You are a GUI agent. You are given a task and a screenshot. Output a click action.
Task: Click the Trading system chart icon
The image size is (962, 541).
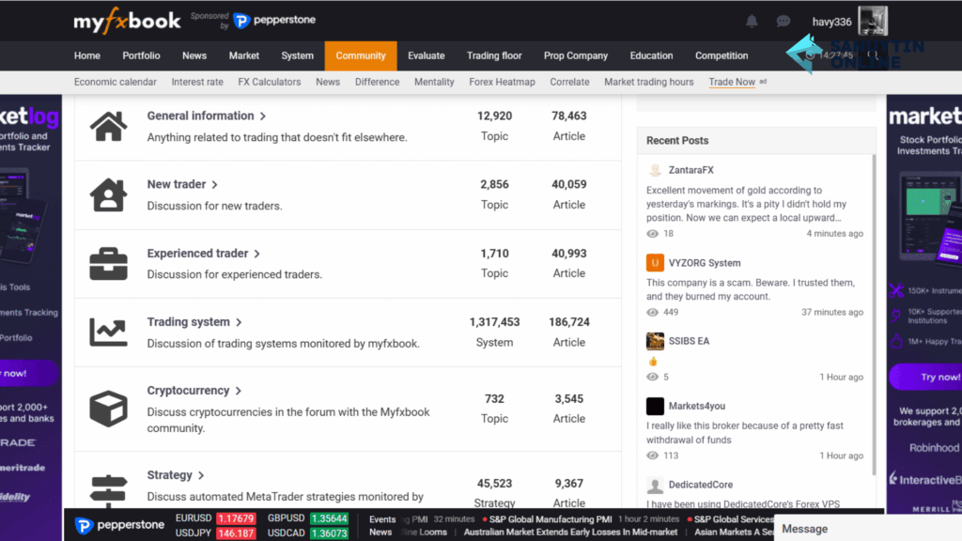109,332
